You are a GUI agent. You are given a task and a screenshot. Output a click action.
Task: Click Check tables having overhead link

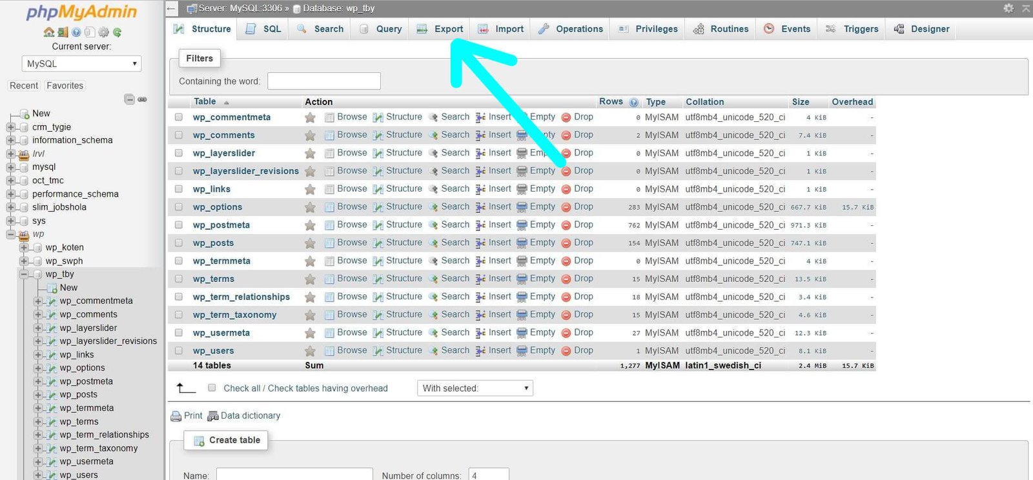pos(327,388)
